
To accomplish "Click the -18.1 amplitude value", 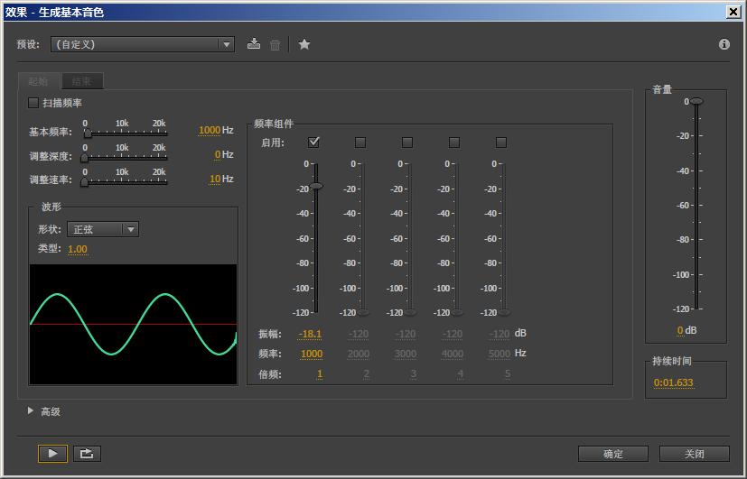I will [x=310, y=335].
